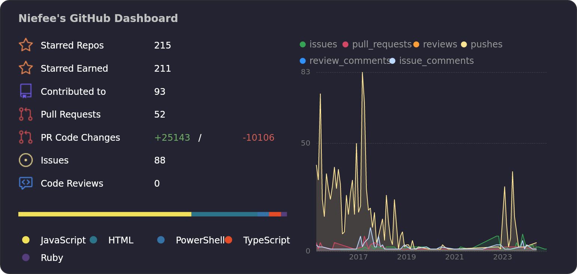The height and width of the screenshot is (274, 577).
Task: Click the 52 pull requests value
Action: [x=160, y=115]
